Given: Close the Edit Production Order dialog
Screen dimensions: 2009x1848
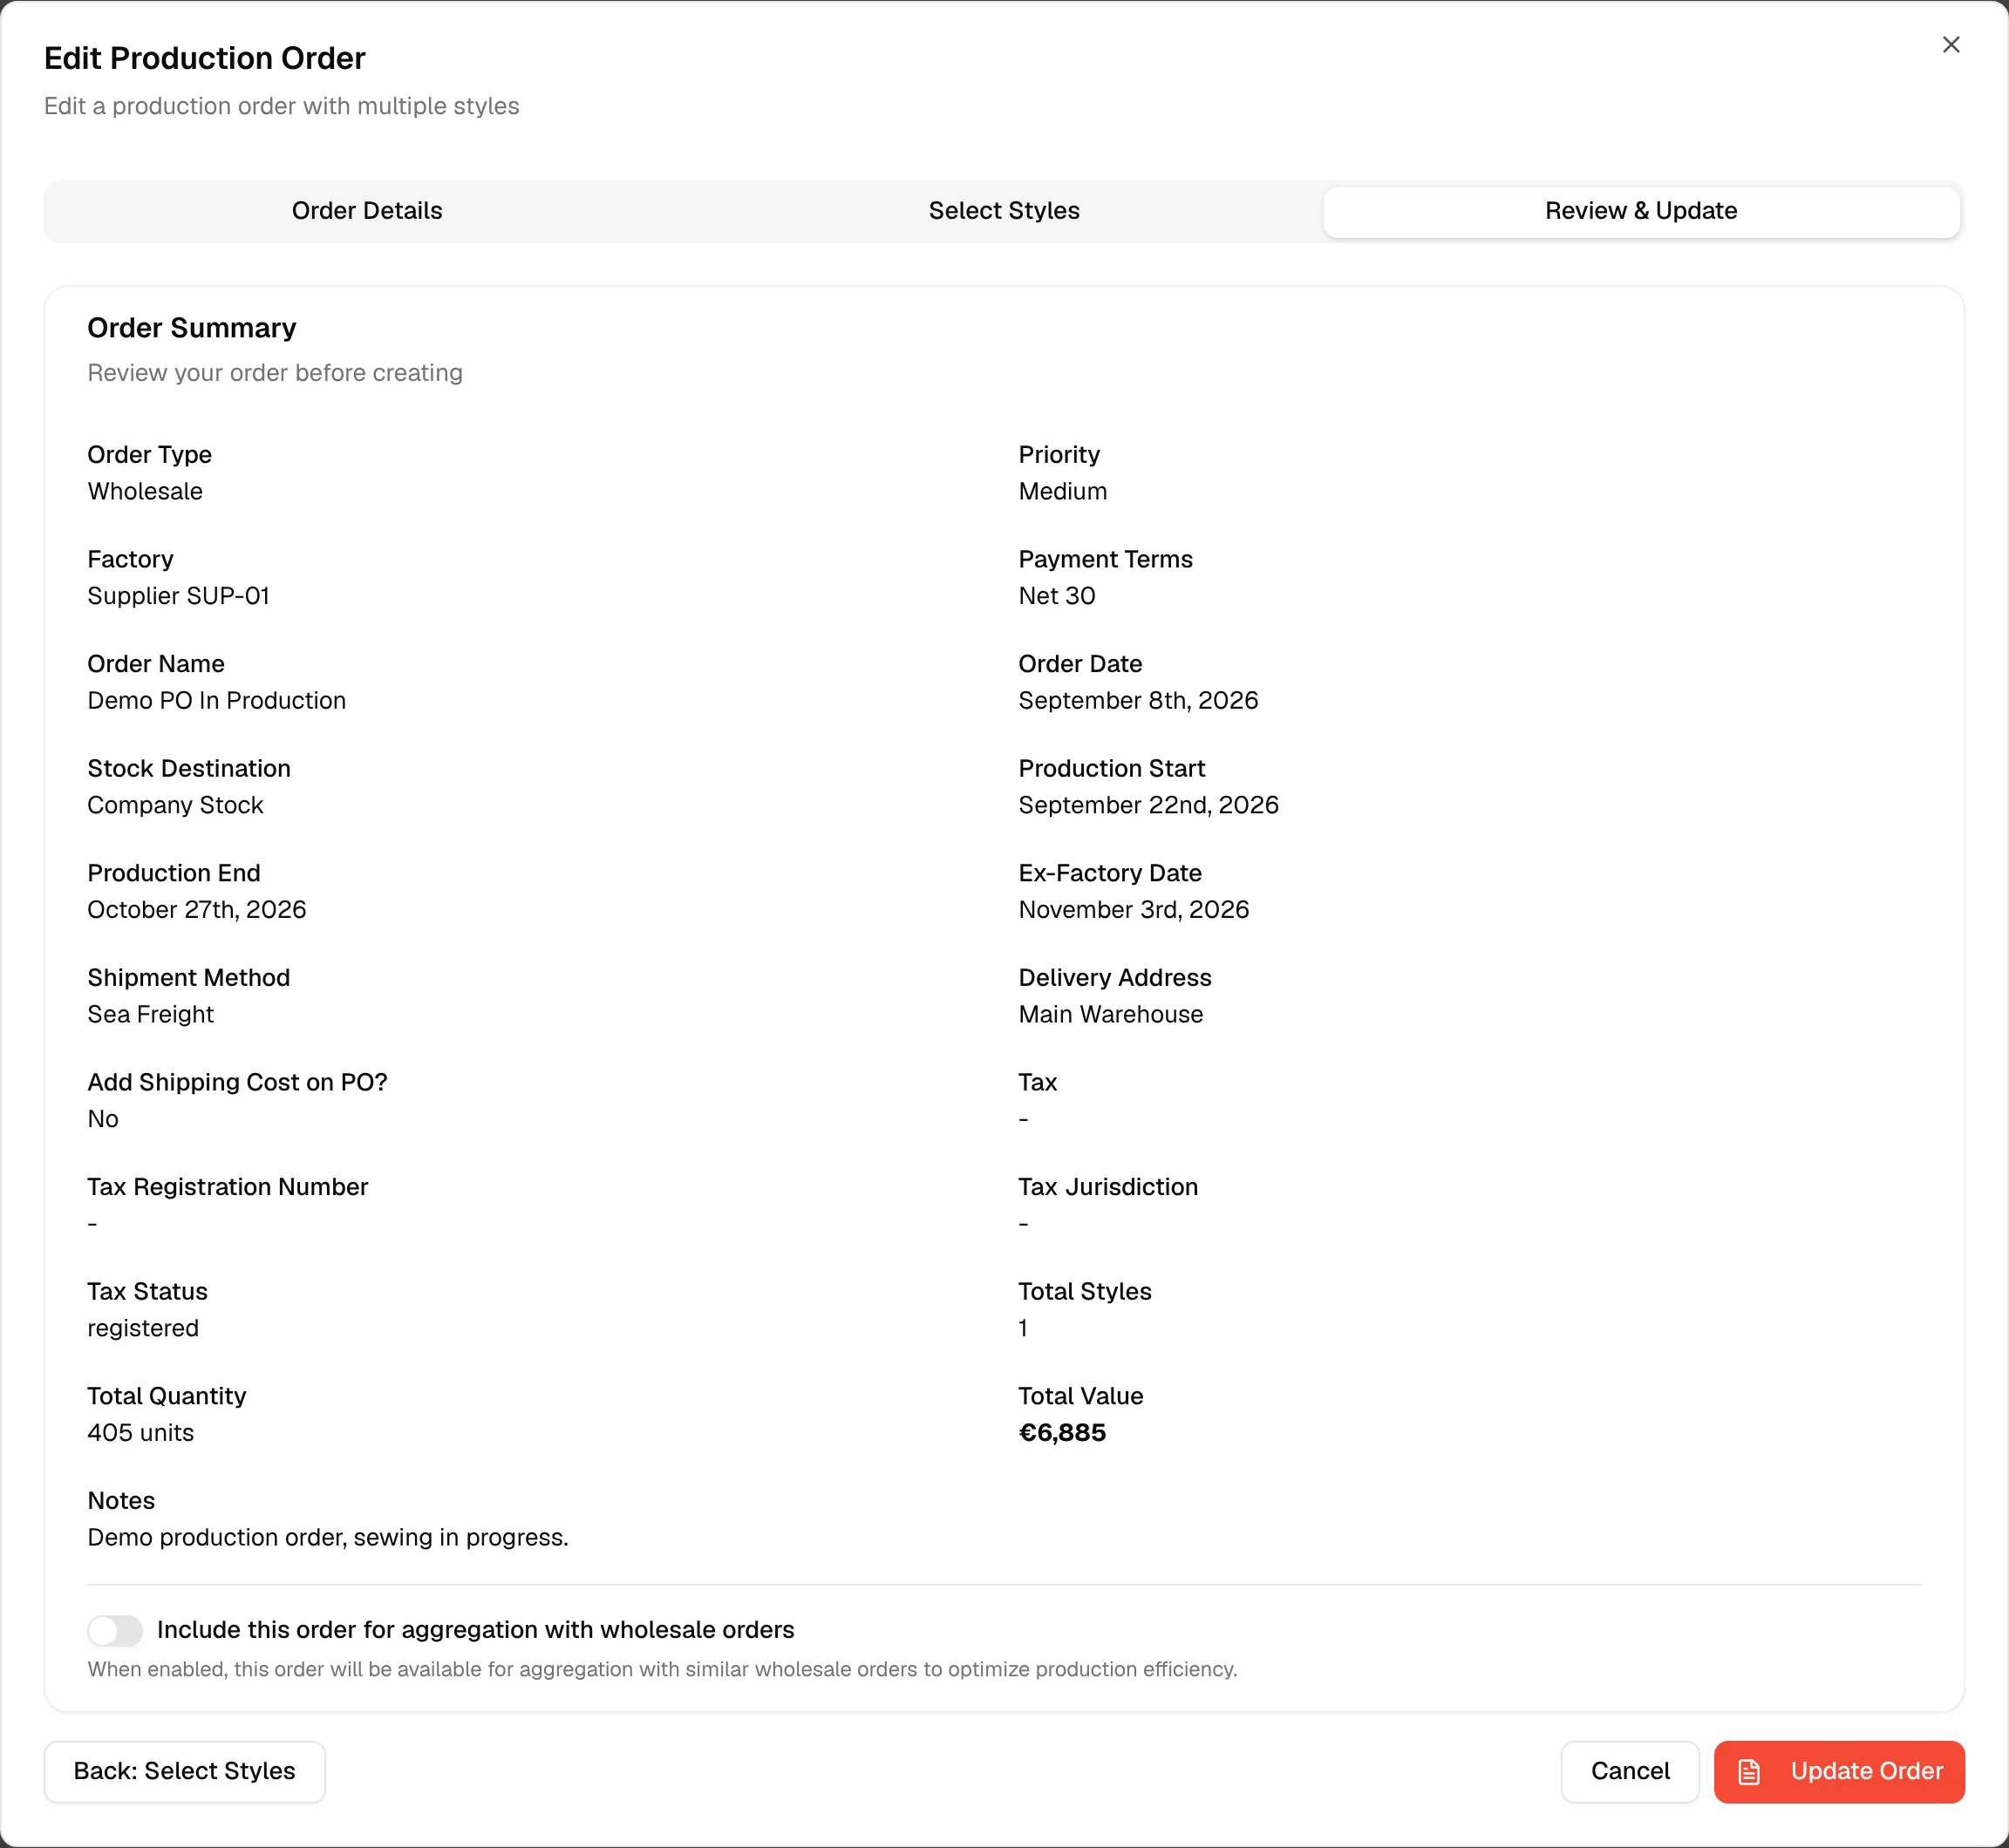Looking at the screenshot, I should click(1950, 45).
